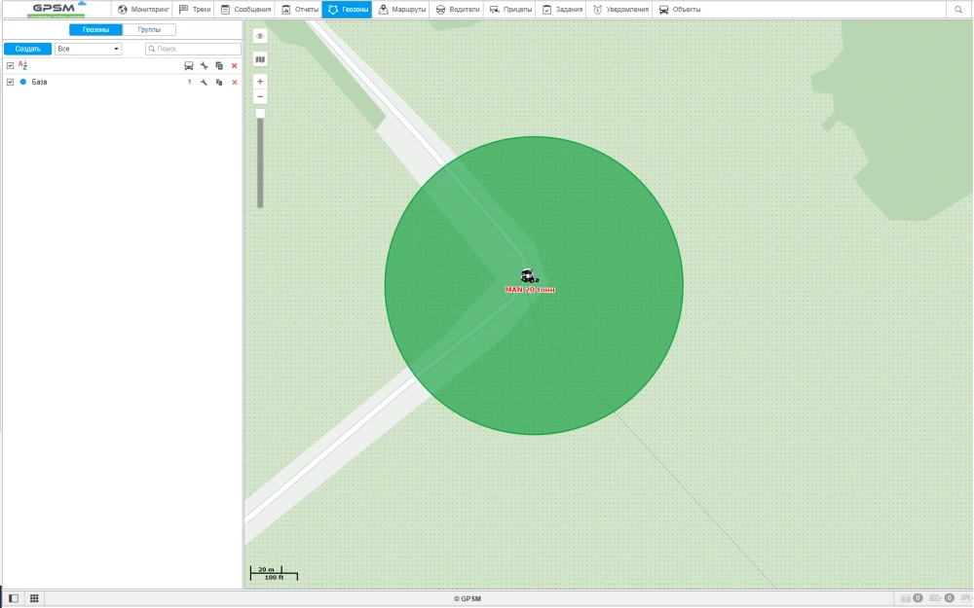Viewport: 974px width, 608px height.
Task: Click the truck icon above the geozone list
Action: tap(188, 66)
